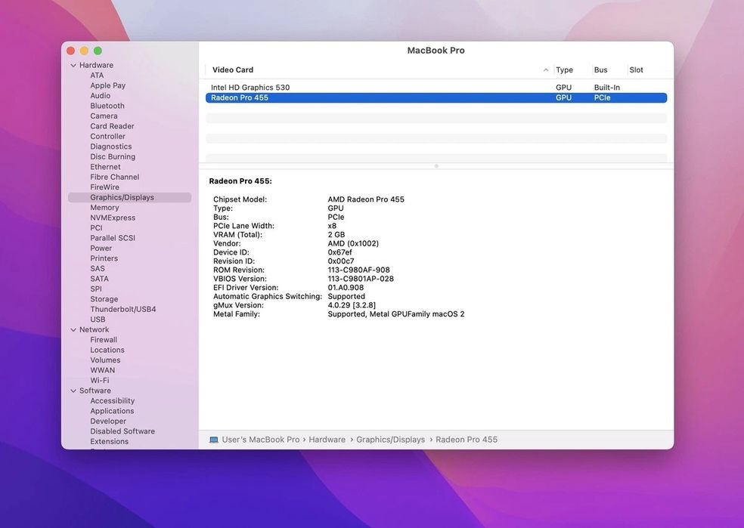This screenshot has height=528, width=744.
Task: Open Printers hardware info
Action: [104, 259]
